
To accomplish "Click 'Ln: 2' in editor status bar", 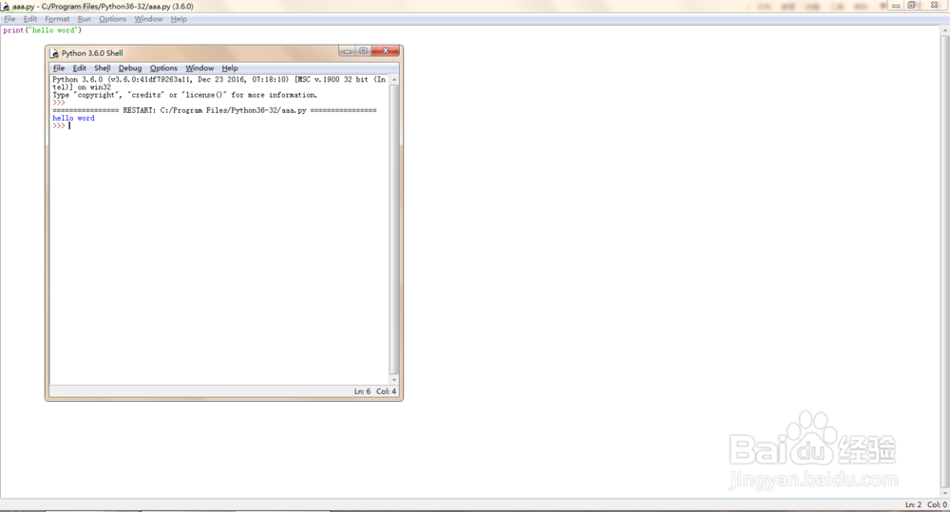I will click(913, 504).
